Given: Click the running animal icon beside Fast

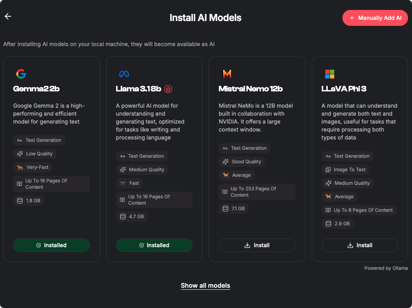Looking at the screenshot, I should point(123,183).
